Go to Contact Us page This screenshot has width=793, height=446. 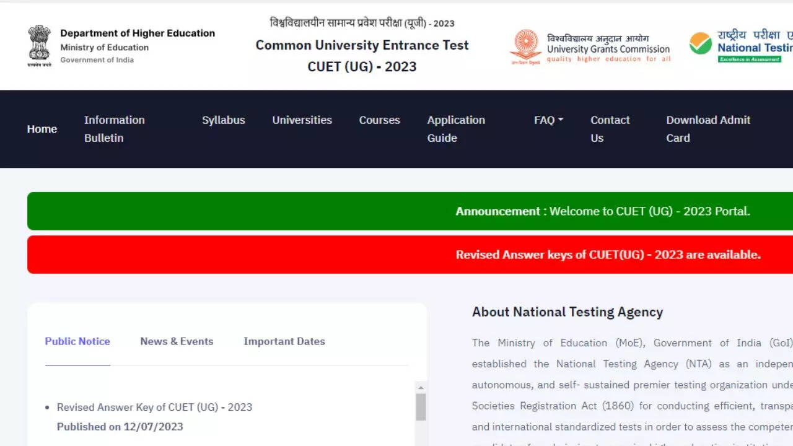pyautogui.click(x=610, y=129)
